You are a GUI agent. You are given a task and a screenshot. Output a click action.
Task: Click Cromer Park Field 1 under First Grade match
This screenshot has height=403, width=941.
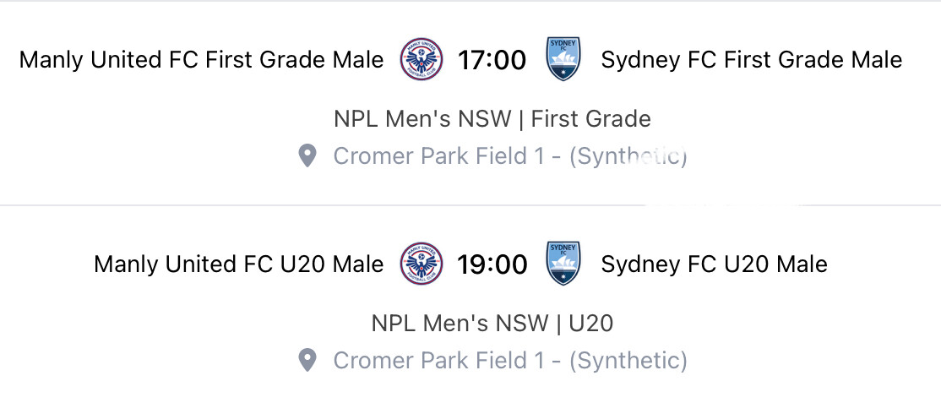click(x=439, y=157)
